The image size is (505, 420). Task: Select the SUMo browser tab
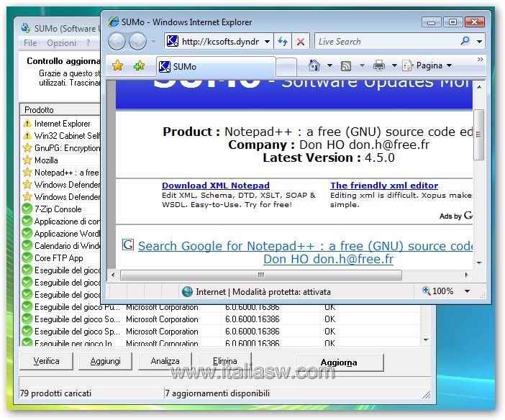click(x=216, y=67)
